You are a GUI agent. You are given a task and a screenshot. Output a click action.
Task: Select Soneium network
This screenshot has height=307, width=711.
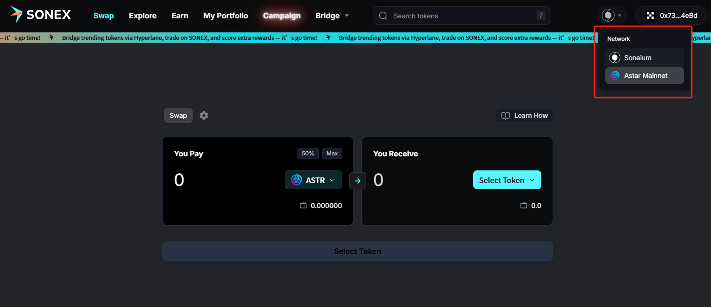click(x=645, y=58)
